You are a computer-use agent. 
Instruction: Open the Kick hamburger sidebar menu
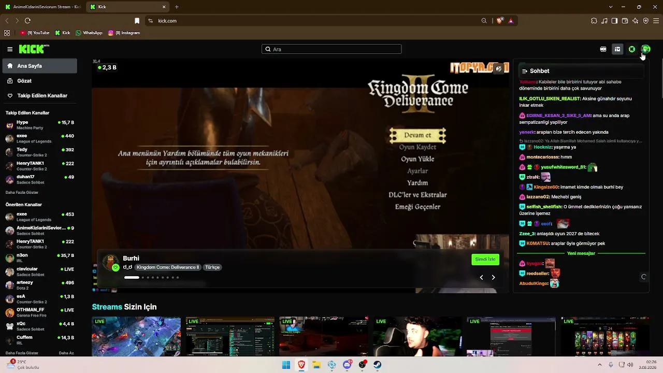click(x=10, y=49)
